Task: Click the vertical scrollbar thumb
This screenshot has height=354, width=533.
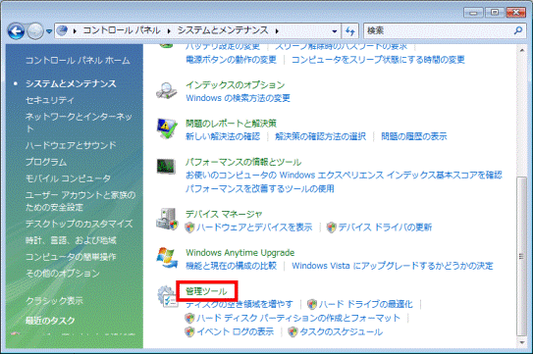Action: tap(521, 256)
